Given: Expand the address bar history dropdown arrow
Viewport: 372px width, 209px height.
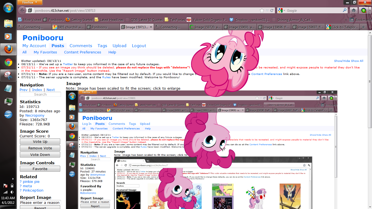Looking at the screenshot, I should (x=267, y=10).
